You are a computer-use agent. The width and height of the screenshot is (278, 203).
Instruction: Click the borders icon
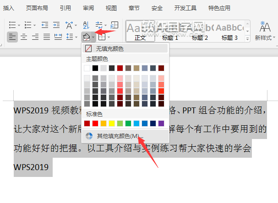pos(102,37)
